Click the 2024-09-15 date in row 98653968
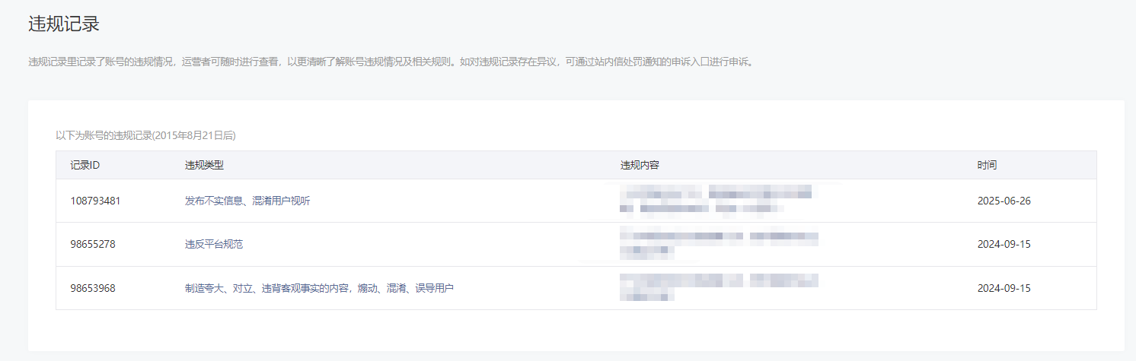Screen dimensions: 1136x361 pyautogui.click(x=1004, y=288)
